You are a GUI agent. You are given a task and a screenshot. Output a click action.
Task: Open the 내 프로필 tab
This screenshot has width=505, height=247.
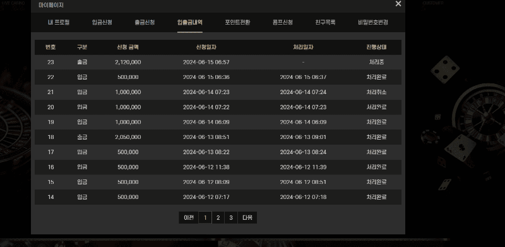[x=58, y=22]
